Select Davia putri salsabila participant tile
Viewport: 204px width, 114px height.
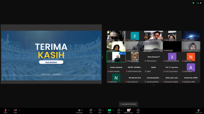point(172,78)
